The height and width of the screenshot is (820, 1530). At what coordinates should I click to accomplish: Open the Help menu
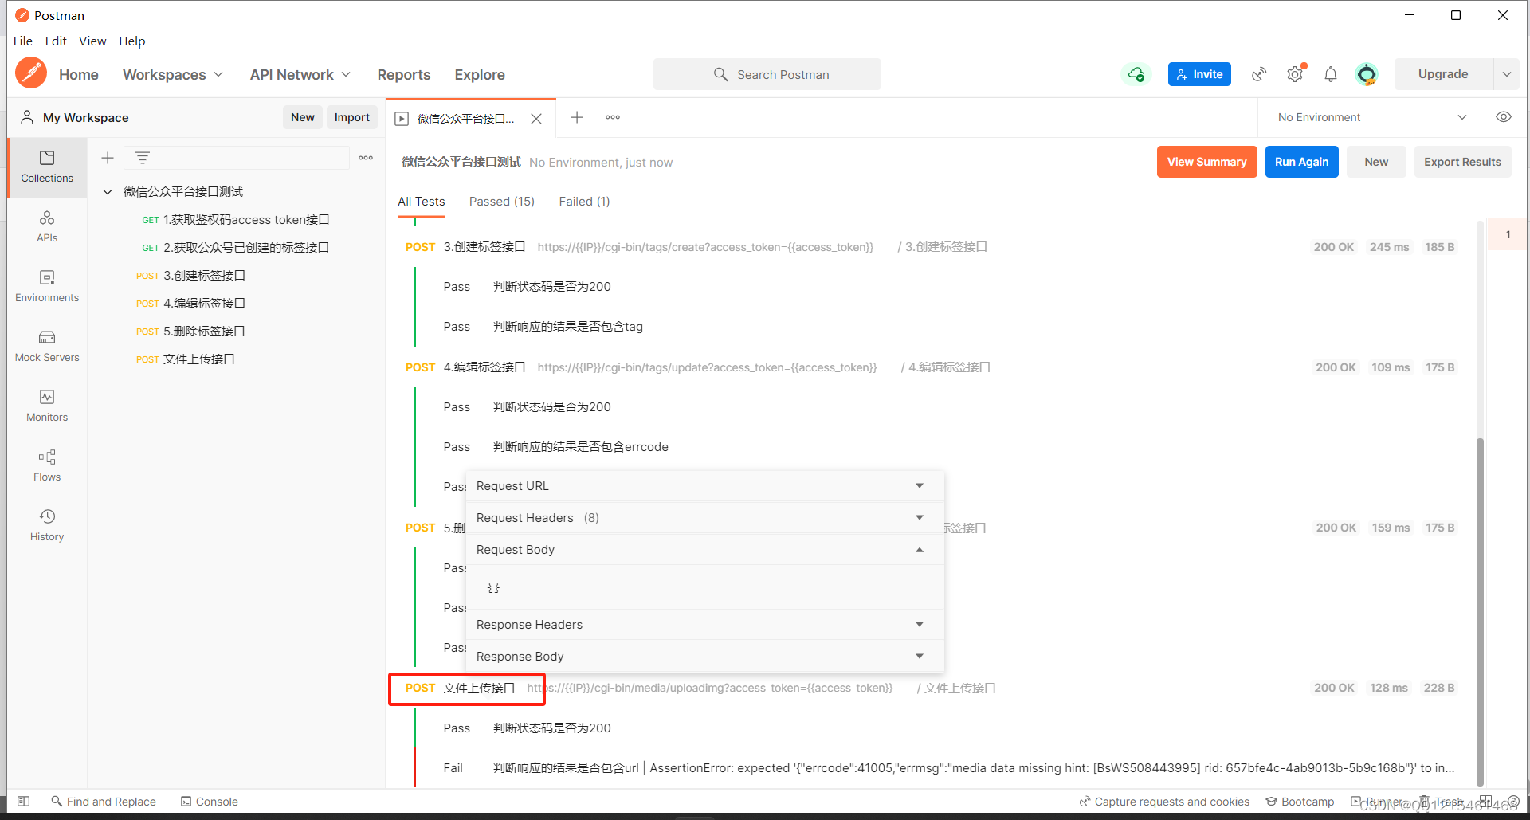point(132,41)
